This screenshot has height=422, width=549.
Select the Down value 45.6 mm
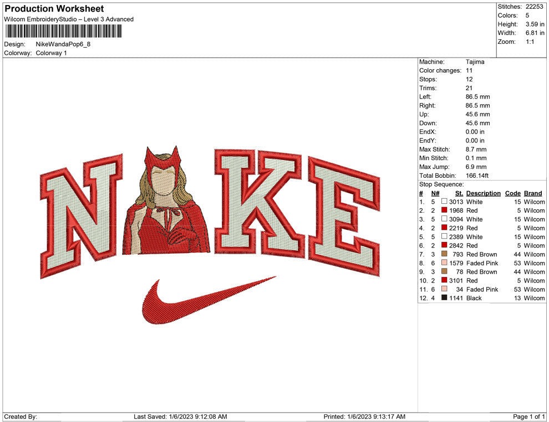tap(478, 123)
